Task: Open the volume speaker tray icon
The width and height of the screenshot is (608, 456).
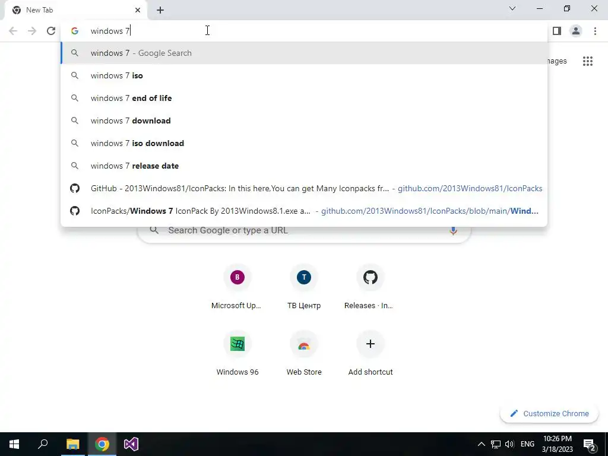Action: [509, 444]
